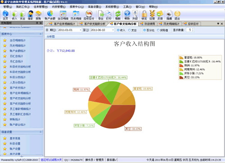
Task: Open 账户余额 account balance icon
Action: click(50, 15)
